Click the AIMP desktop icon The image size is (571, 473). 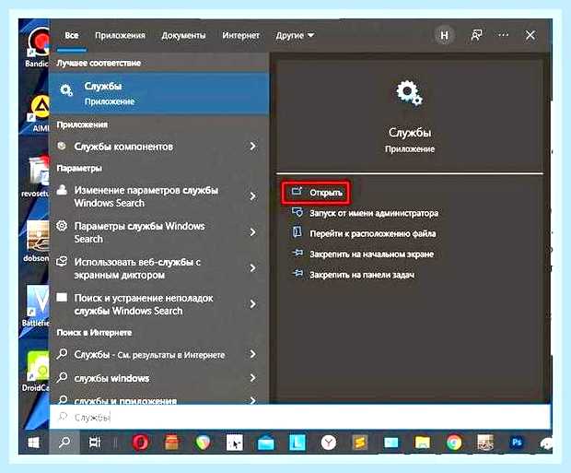coord(39,113)
